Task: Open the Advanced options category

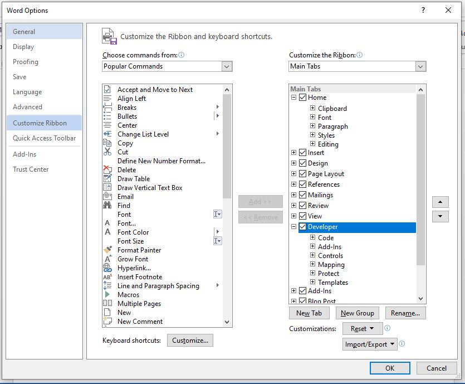Action: [x=44, y=107]
